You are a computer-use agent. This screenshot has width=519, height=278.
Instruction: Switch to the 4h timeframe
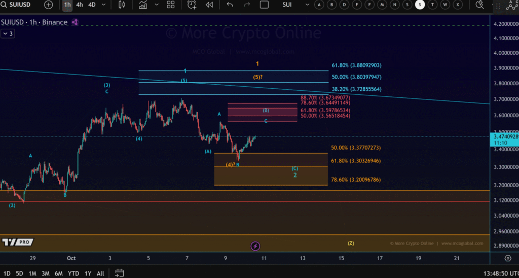coord(80,5)
